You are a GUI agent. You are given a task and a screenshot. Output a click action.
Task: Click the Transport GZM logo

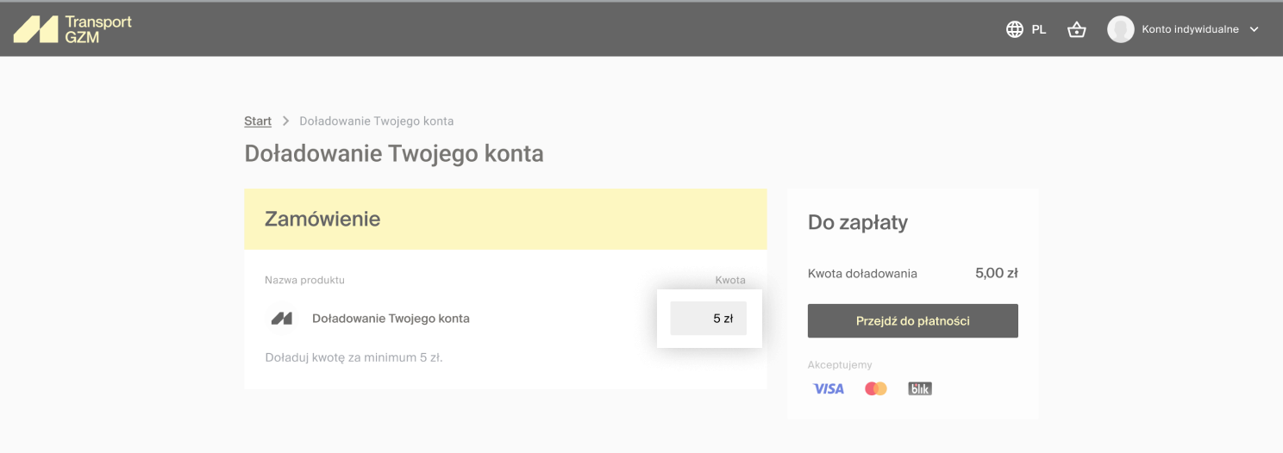pos(72,28)
